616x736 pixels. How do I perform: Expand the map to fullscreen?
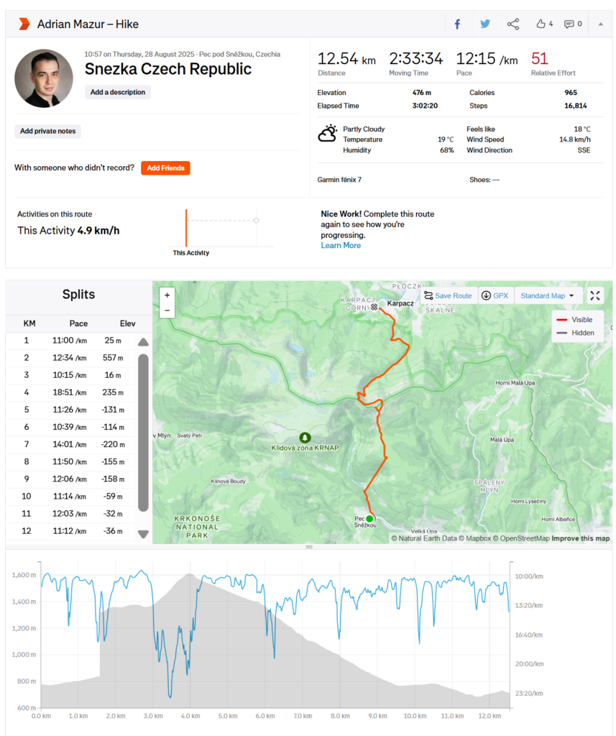pos(595,295)
